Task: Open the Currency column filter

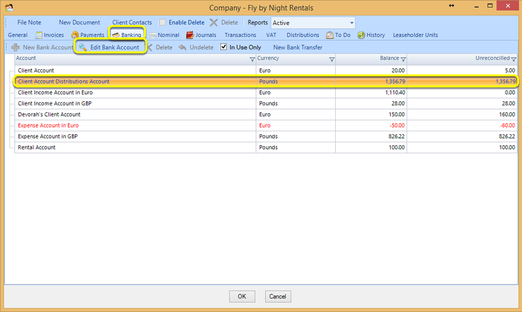Action: [x=332, y=59]
